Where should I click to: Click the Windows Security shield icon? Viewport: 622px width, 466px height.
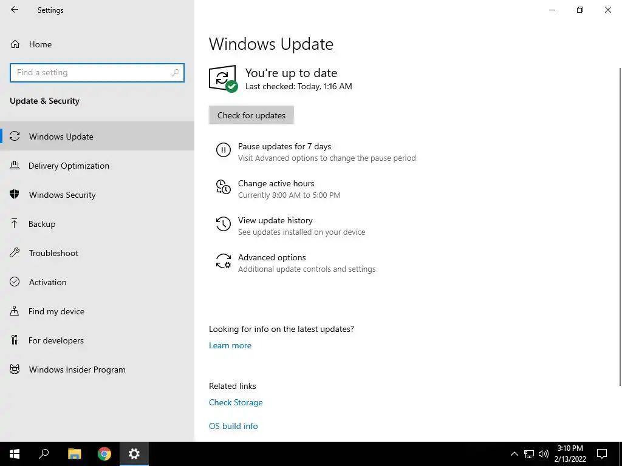pos(15,194)
